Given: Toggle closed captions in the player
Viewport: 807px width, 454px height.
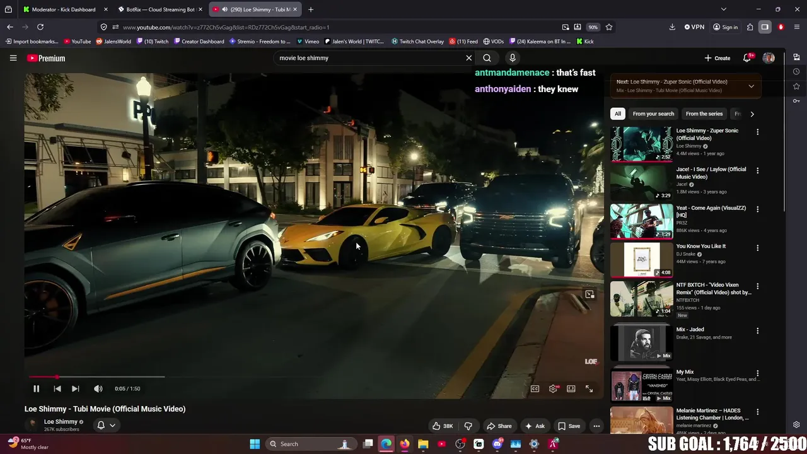Looking at the screenshot, I should tap(535, 389).
